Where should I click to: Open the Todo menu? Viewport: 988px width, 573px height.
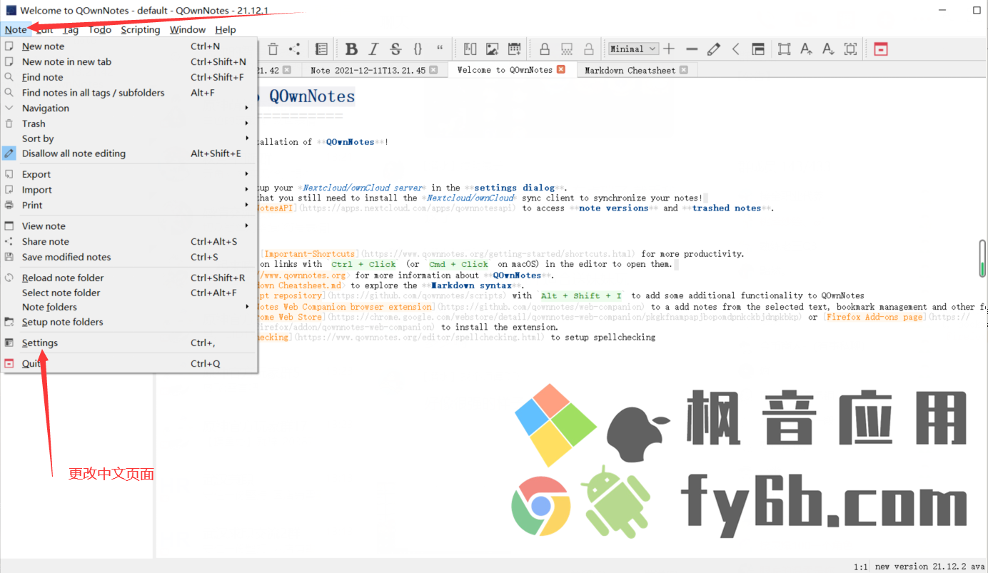(x=100, y=29)
